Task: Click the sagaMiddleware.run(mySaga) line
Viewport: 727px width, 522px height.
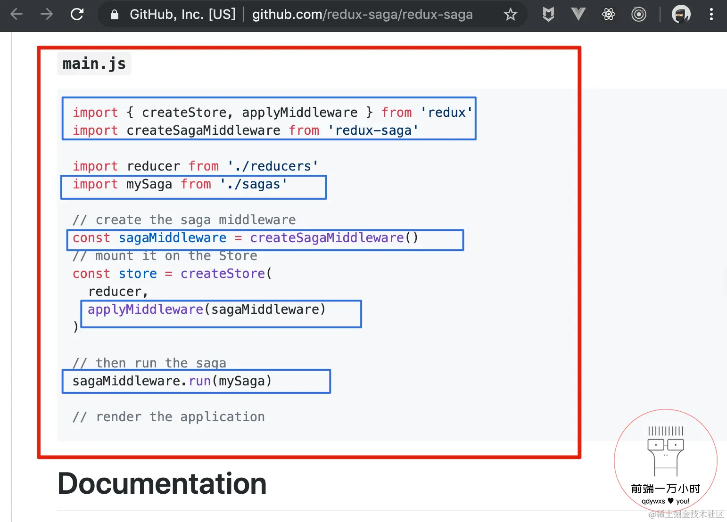Action: tap(172, 381)
